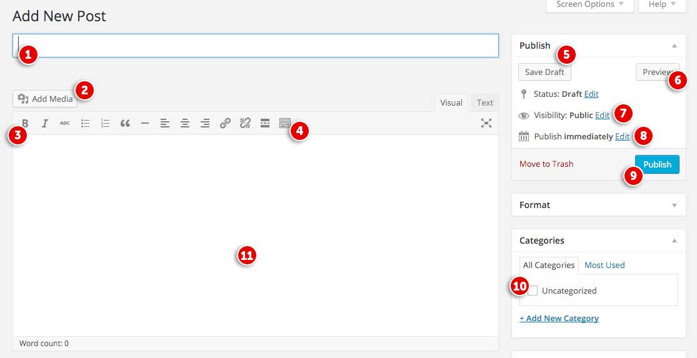
Task: Edit the publish immediately schedule
Action: pos(623,137)
